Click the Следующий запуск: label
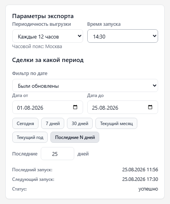 (33, 179)
